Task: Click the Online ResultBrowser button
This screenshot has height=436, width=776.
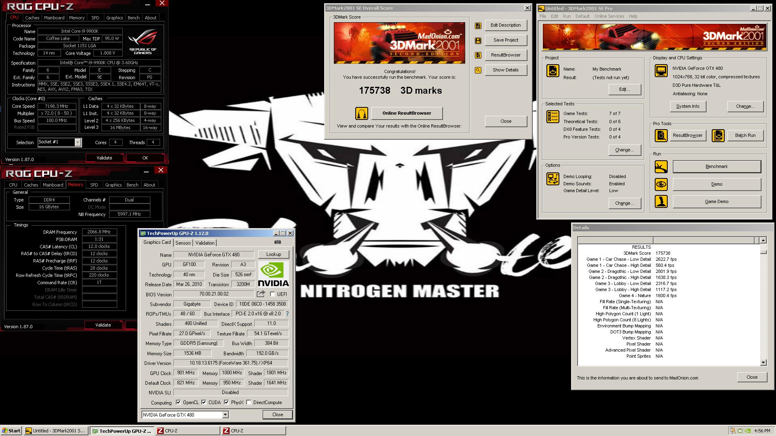Action: coord(407,113)
